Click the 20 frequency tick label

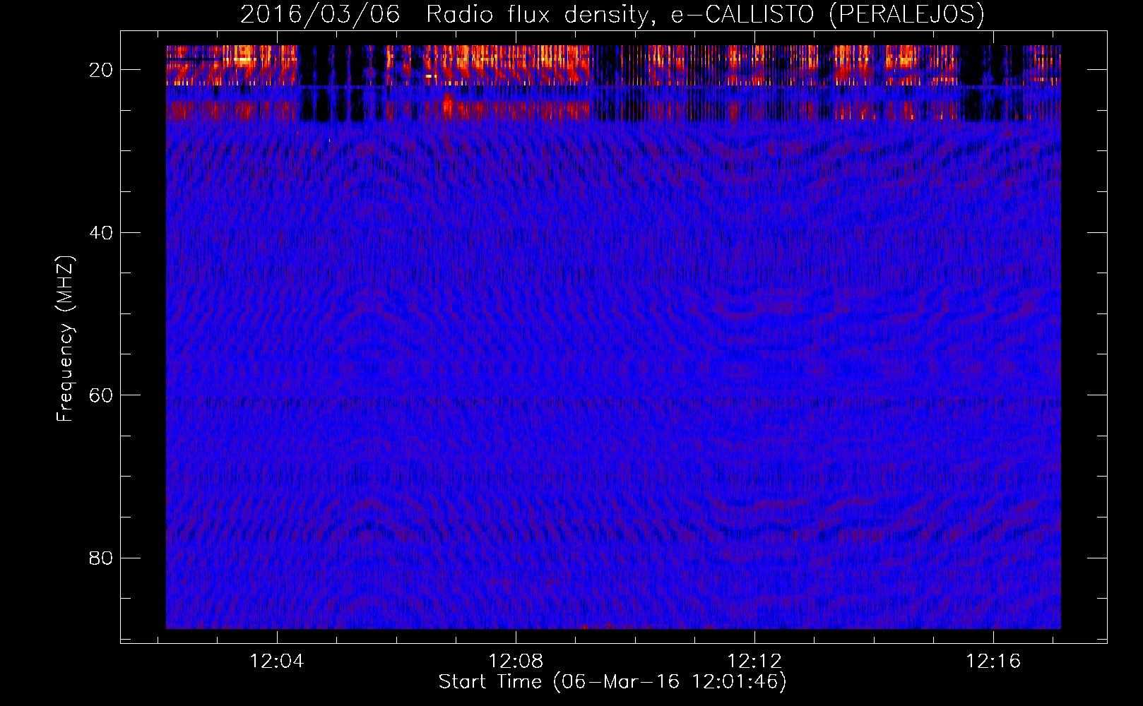pos(101,70)
